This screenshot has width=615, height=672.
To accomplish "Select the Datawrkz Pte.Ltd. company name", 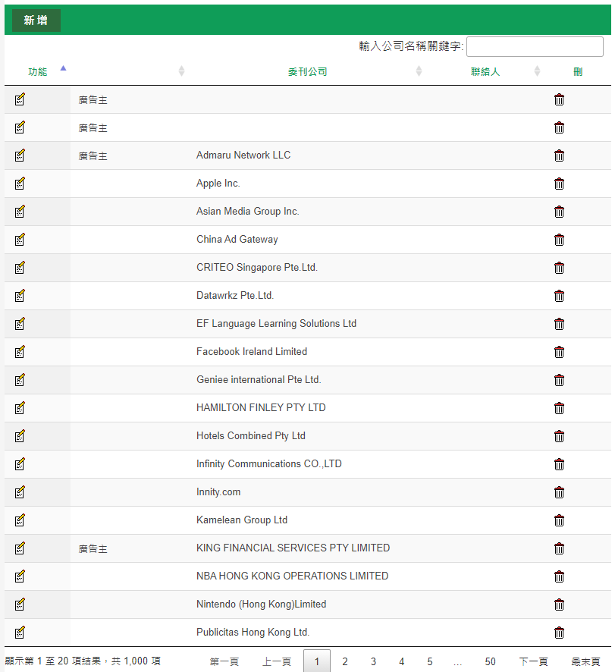I will 235,295.
